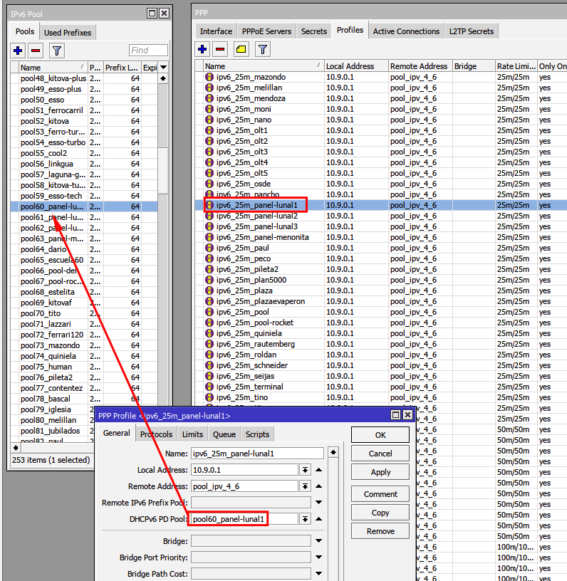Switch to Limits tab in profile dialog
The image size is (567, 581).
coord(192,434)
